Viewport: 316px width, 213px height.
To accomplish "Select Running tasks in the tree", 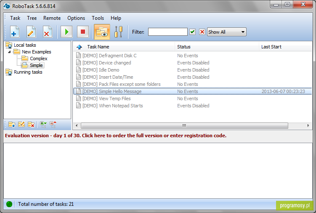I will pos(28,72).
